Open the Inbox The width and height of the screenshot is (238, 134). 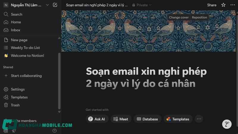click(15, 30)
